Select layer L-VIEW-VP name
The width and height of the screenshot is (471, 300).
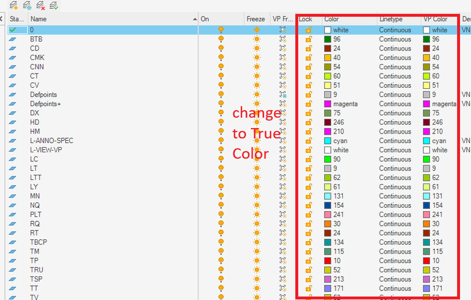click(46, 149)
